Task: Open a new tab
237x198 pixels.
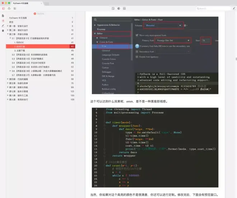Action: point(47,4)
